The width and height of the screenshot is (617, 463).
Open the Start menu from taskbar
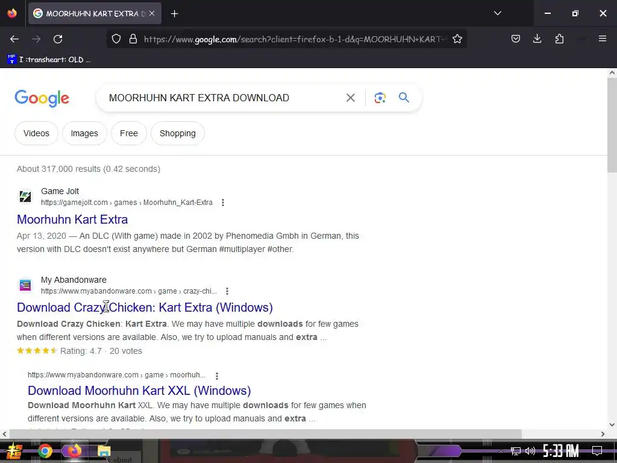point(14,451)
